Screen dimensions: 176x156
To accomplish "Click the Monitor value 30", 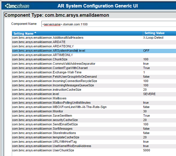I will click(x=145, y=111).
